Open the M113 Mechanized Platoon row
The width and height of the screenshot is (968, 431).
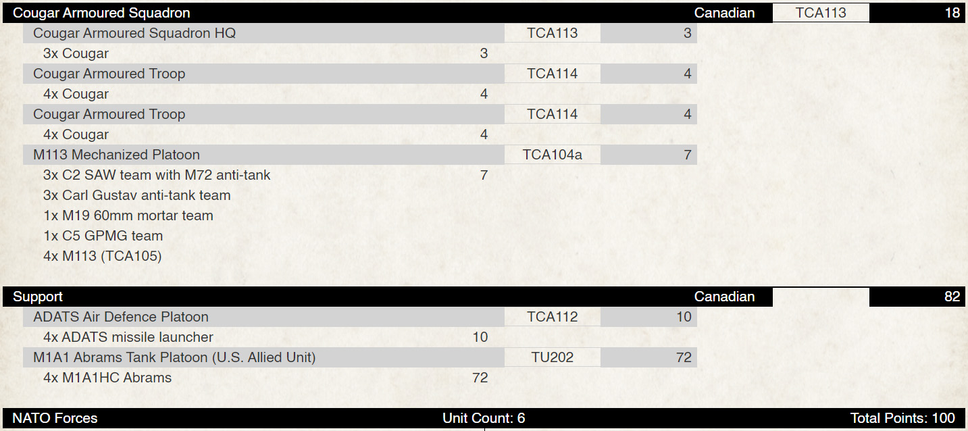tap(360, 155)
